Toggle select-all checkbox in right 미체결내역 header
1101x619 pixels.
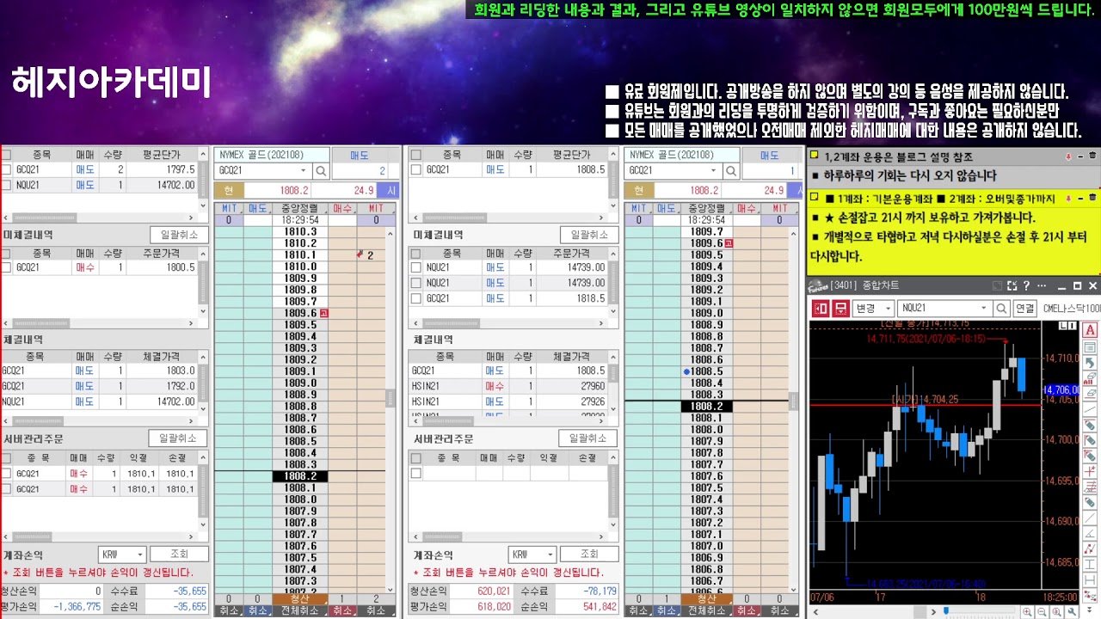pyautogui.click(x=417, y=253)
